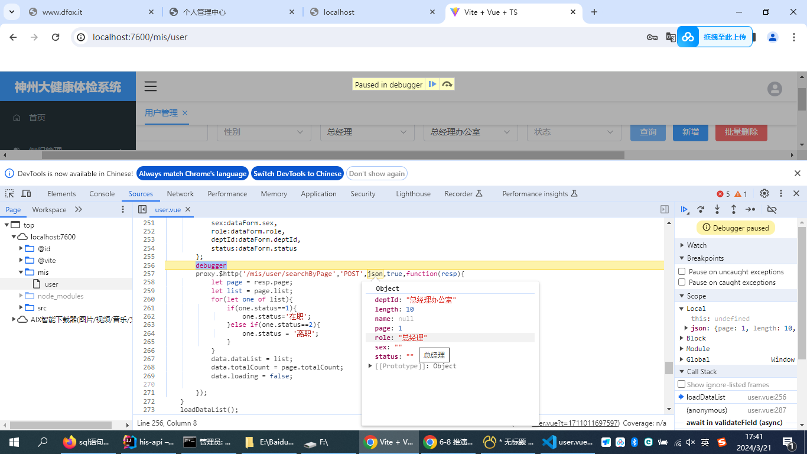Click the Step over next function icon
The width and height of the screenshot is (807, 454).
pos(701,209)
